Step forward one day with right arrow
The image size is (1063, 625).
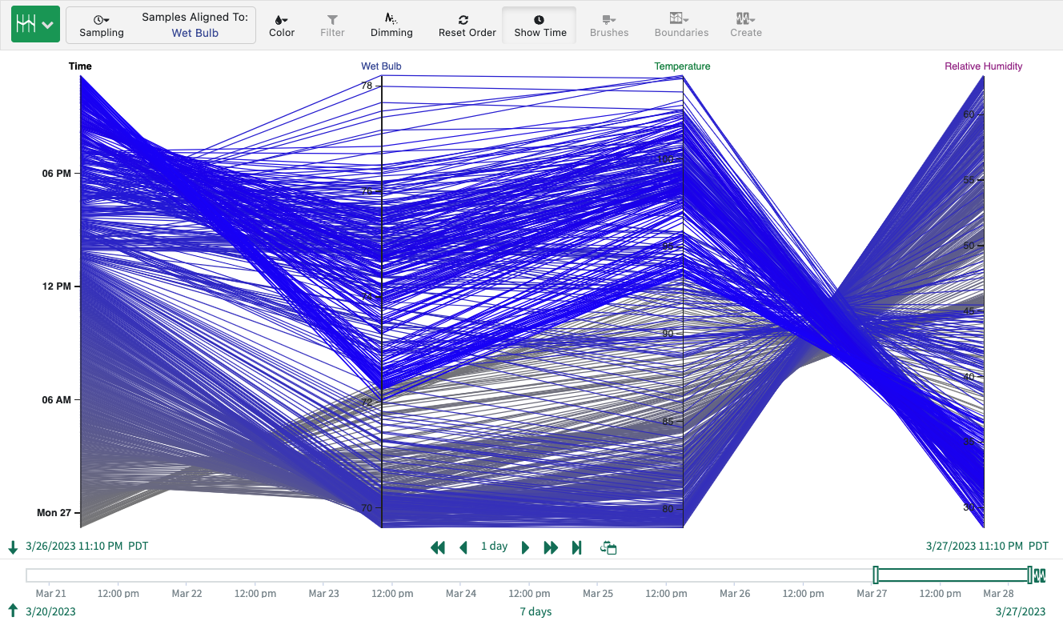(x=525, y=547)
